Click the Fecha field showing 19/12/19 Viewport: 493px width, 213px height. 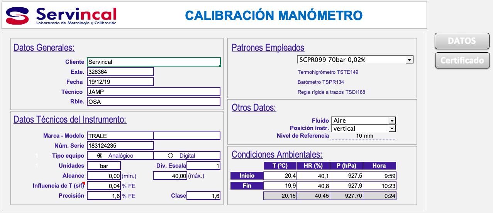[x=120, y=82]
